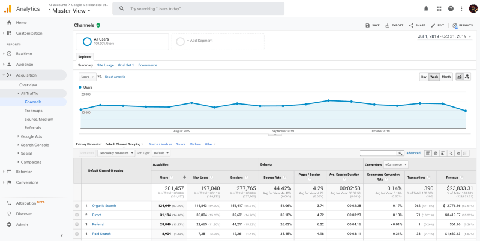Tick the Paid Search row checkbox
The height and width of the screenshot is (241, 480).
pyautogui.click(x=77, y=234)
